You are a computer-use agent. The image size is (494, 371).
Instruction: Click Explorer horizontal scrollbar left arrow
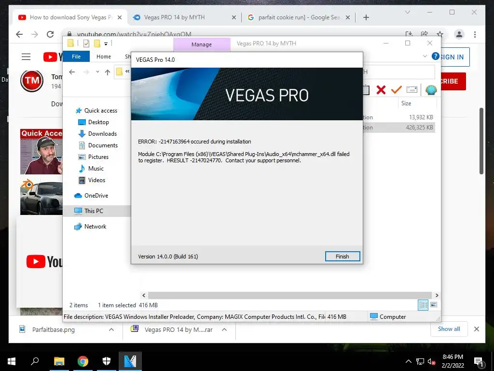[144, 295]
